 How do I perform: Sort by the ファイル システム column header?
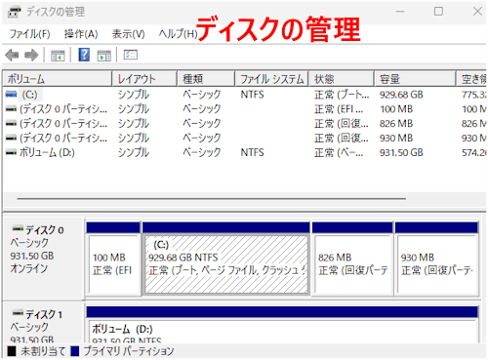271,79
